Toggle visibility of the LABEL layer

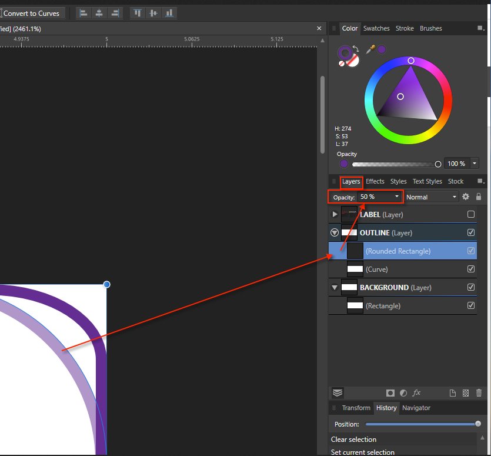[470, 214]
